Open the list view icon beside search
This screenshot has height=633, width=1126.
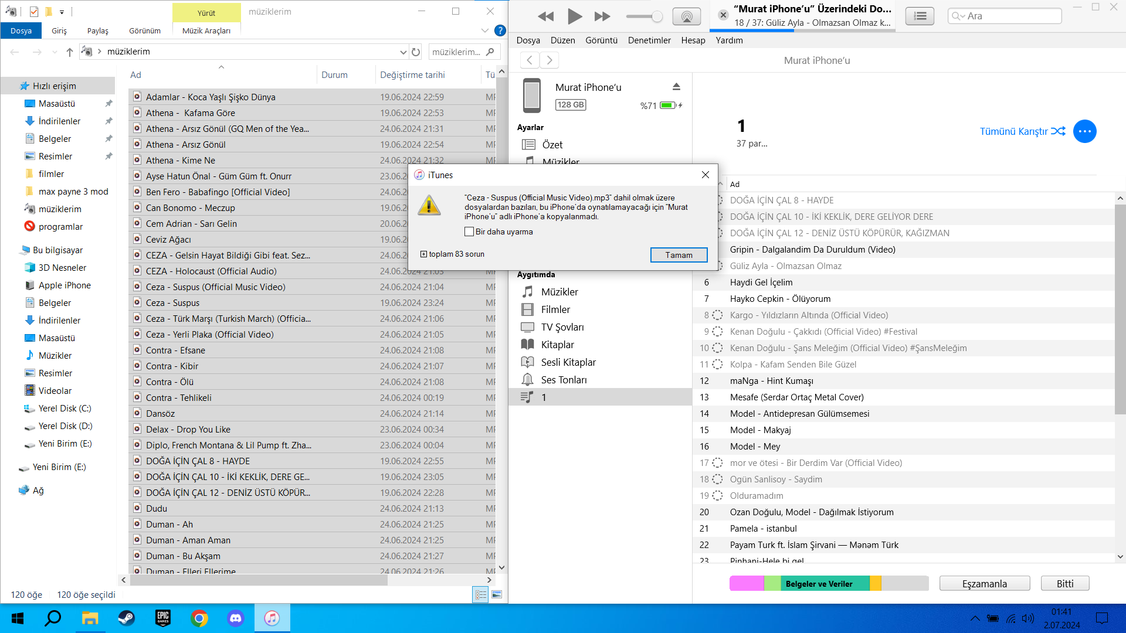[919, 16]
